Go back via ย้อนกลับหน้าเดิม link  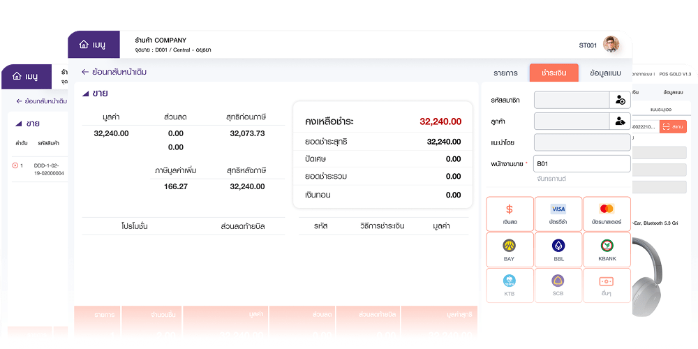coord(114,72)
